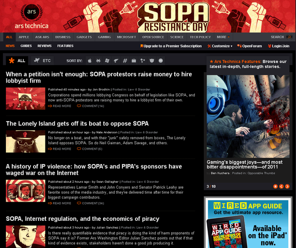Image resolution: width=296 pixels, height=248 pixels.
Task: Sort by round globe science icon
Action: tap(161, 61)
